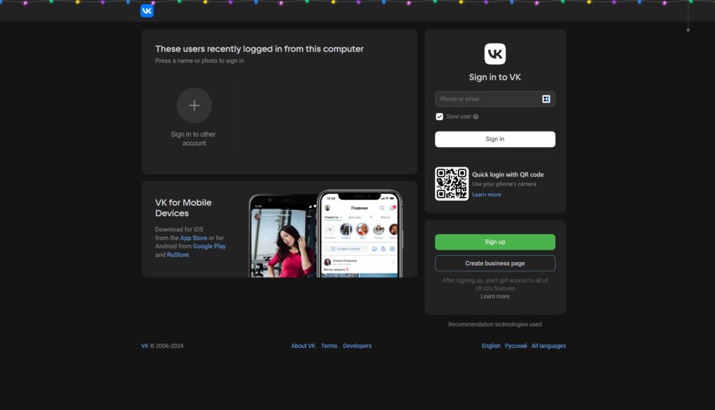Click the VK logo in top header
This screenshot has width=715, height=410.
click(x=147, y=10)
